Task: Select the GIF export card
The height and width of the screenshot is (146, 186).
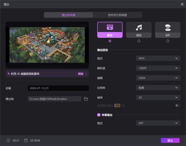Action: [167, 30]
